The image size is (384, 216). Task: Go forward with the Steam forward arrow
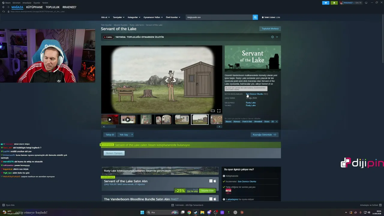(8, 7)
